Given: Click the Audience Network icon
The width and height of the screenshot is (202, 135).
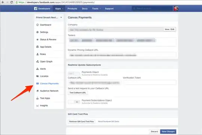Looking at the screenshot, I should (37, 91).
